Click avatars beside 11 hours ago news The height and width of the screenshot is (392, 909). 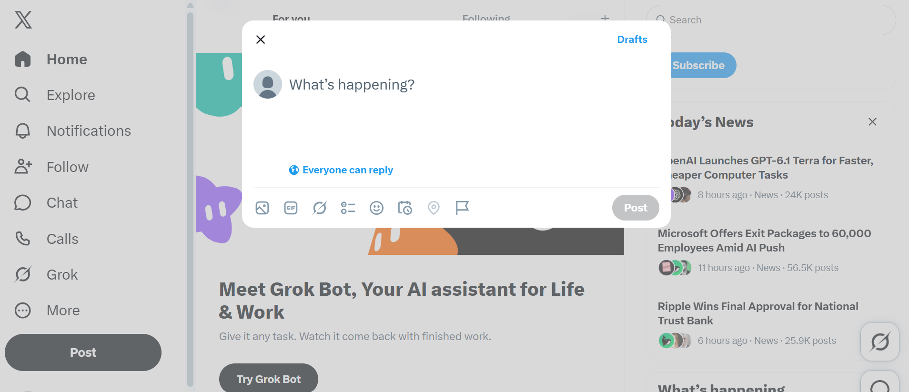(x=675, y=268)
